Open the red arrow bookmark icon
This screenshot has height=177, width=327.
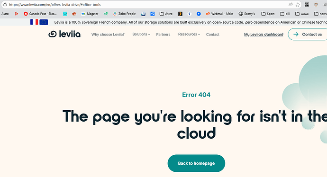click(17, 14)
